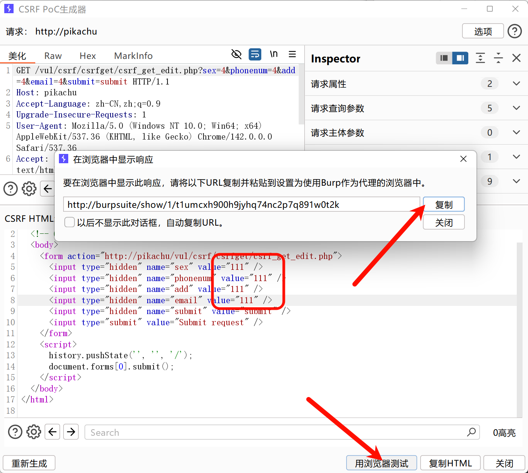Click the 0高亮 highlight count

[x=504, y=433]
